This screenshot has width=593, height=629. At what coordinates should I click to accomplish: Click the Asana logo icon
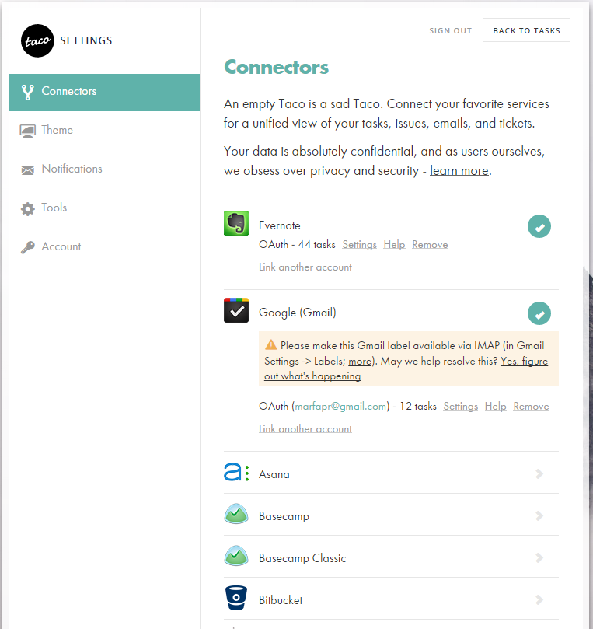(x=236, y=472)
